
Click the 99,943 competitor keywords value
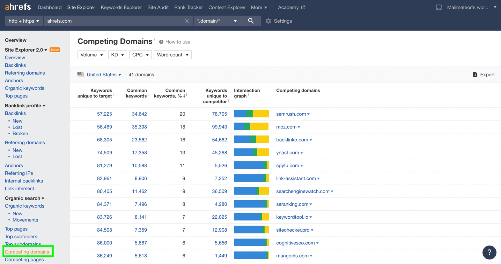tap(220, 127)
